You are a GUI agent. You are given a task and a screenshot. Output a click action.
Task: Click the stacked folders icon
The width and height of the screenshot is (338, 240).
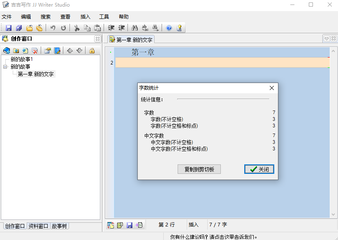coord(39,28)
